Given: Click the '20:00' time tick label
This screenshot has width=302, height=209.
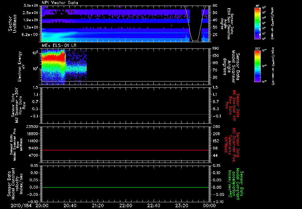Looking at the screenshot, I should 42,205.
